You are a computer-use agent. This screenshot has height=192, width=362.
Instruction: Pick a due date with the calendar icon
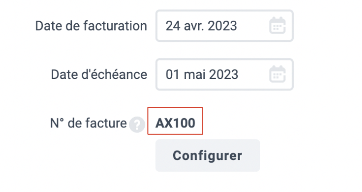(278, 74)
